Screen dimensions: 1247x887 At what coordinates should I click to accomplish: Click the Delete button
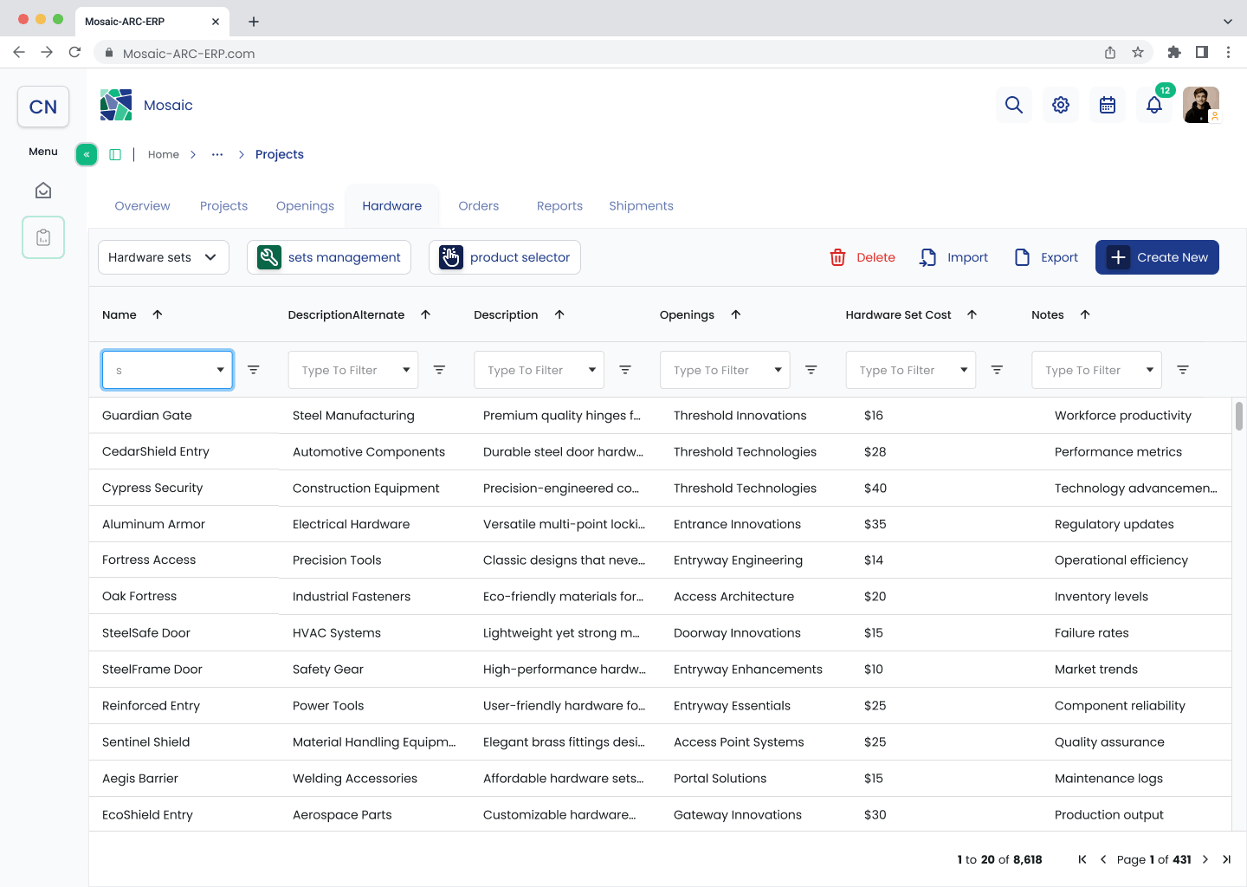[863, 257]
